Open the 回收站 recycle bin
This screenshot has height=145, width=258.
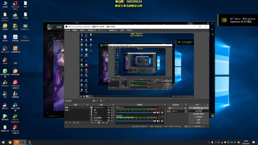pyautogui.click(x=5, y=38)
